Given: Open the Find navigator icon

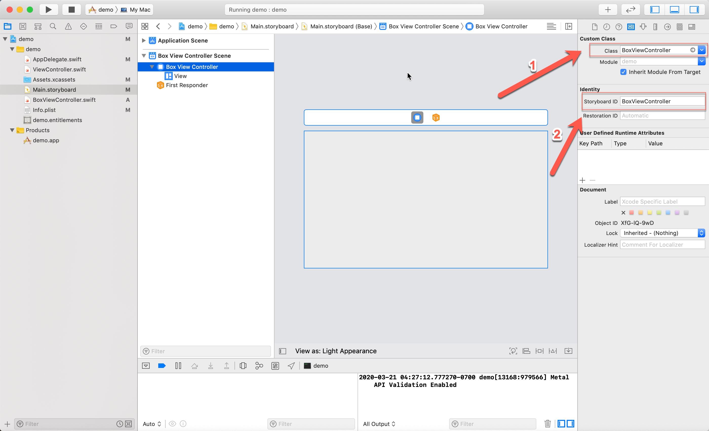Looking at the screenshot, I should coord(53,27).
